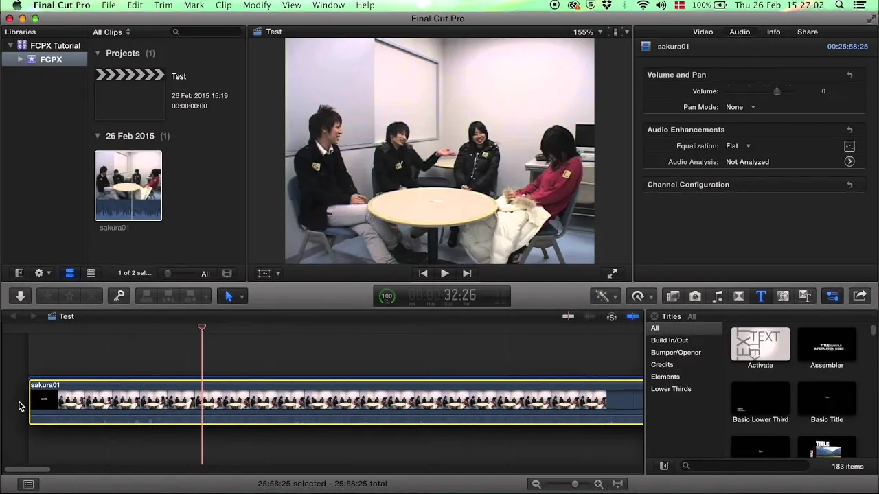Click the Activate title thumbnail

760,344
